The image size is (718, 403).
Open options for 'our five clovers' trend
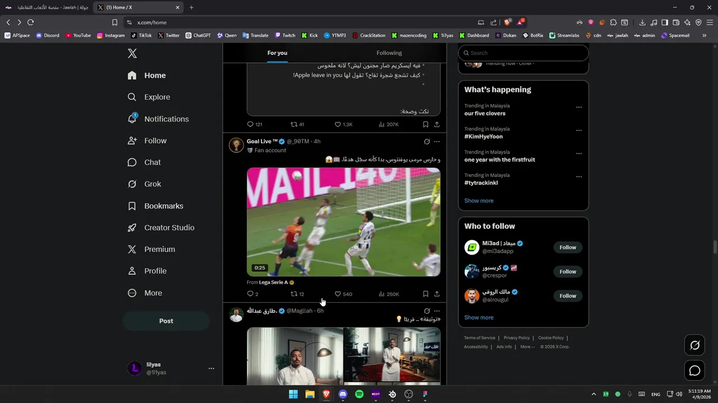point(579,107)
